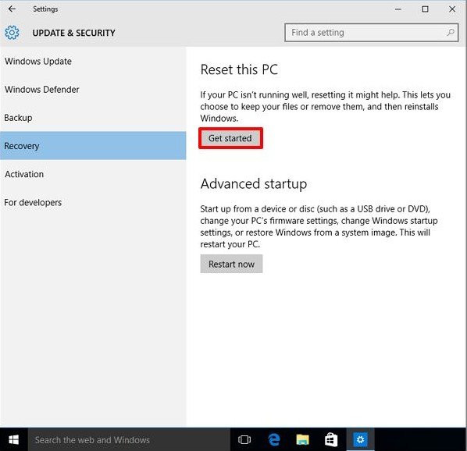Image resolution: width=467 pixels, height=451 pixels.
Task: Open the Windows Start menu
Action: click(14, 439)
